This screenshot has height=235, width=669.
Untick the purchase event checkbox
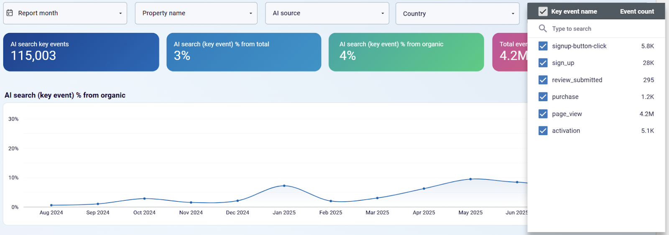543,97
